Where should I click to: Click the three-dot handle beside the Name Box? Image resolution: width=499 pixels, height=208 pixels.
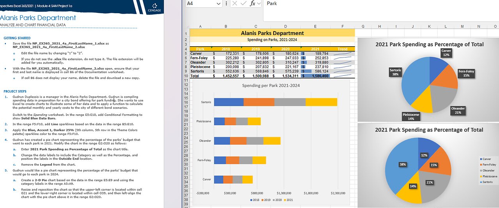click(x=226, y=3)
